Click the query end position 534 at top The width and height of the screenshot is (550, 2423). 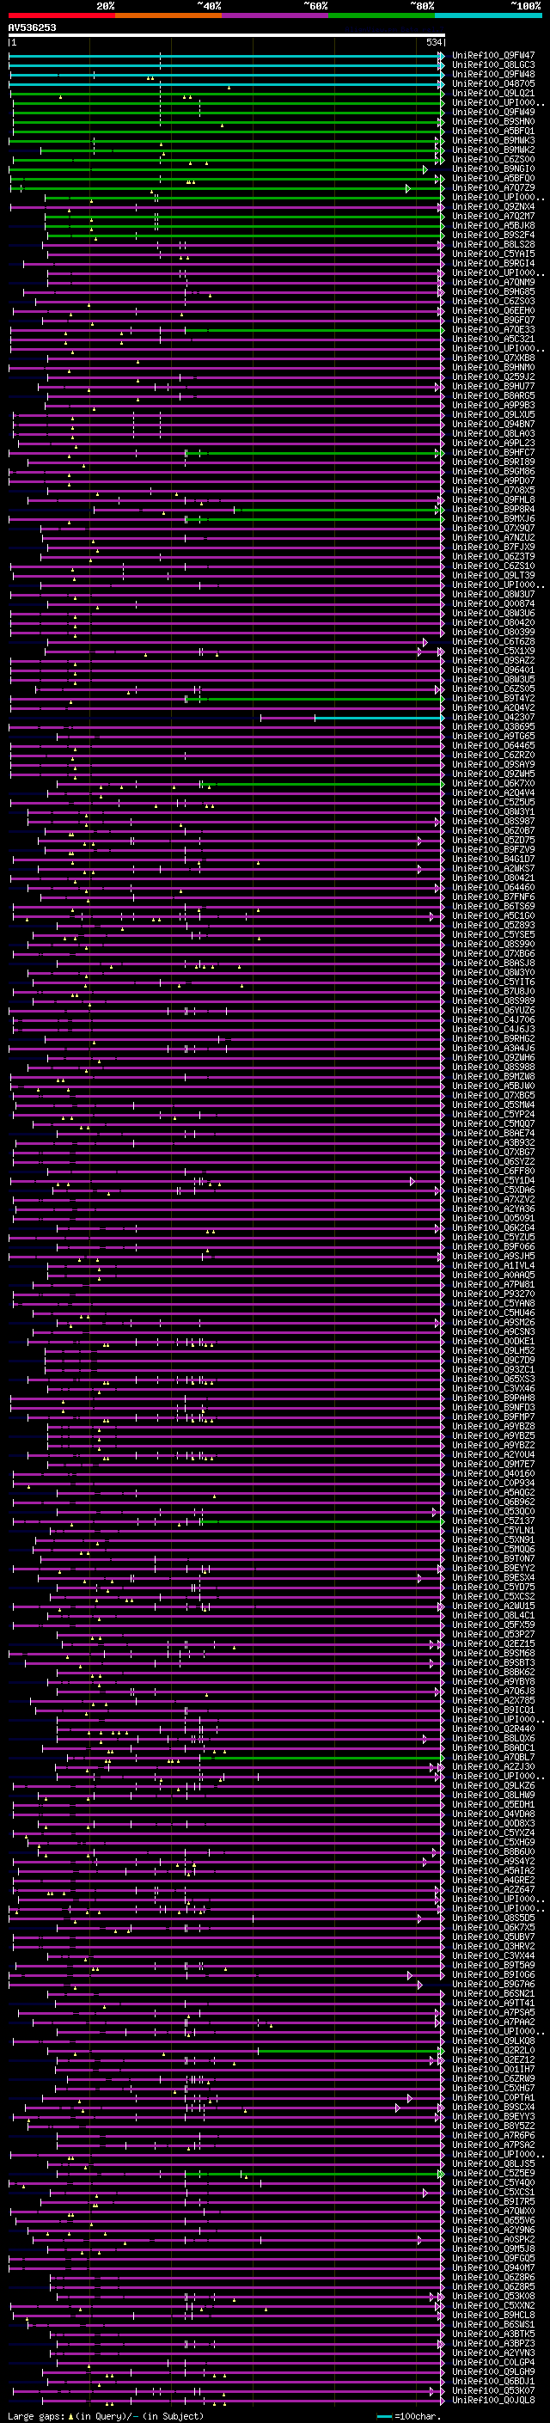click(433, 42)
